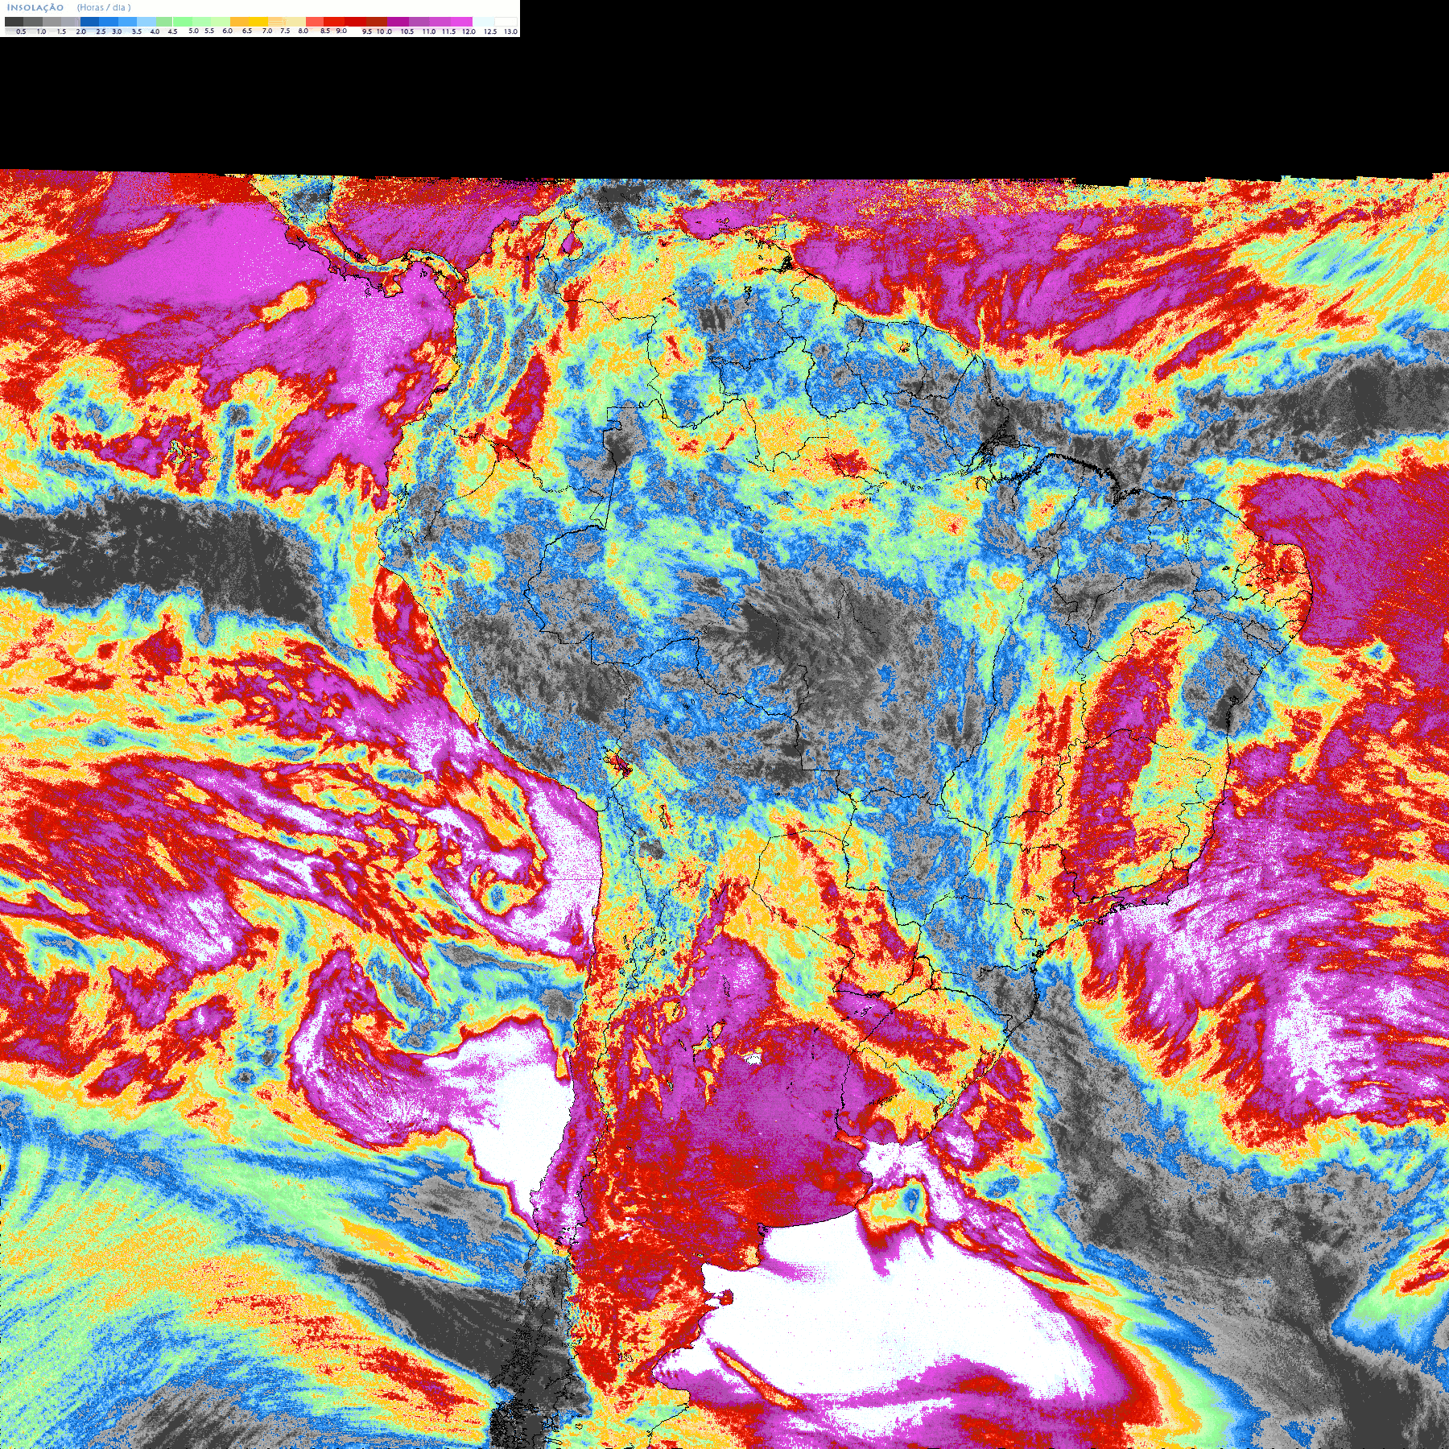The height and width of the screenshot is (1449, 1449).
Task: Click the 9.5 legend value
Action: click(x=367, y=31)
